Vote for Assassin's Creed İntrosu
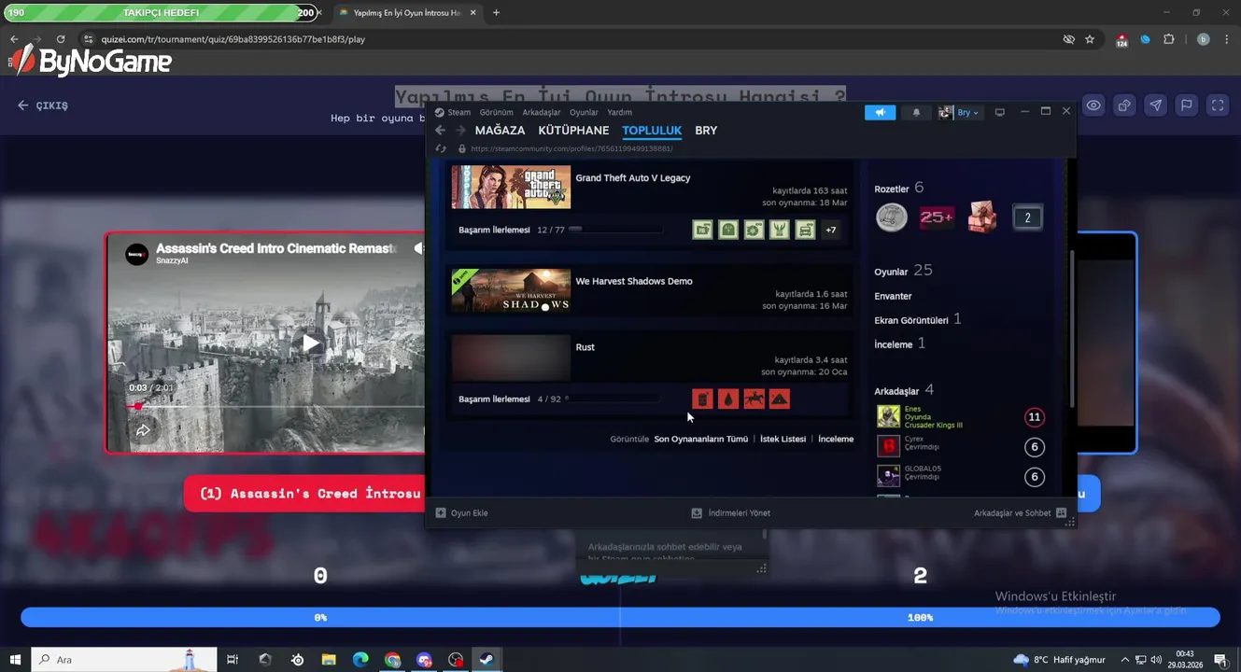1241x672 pixels. [x=306, y=493]
